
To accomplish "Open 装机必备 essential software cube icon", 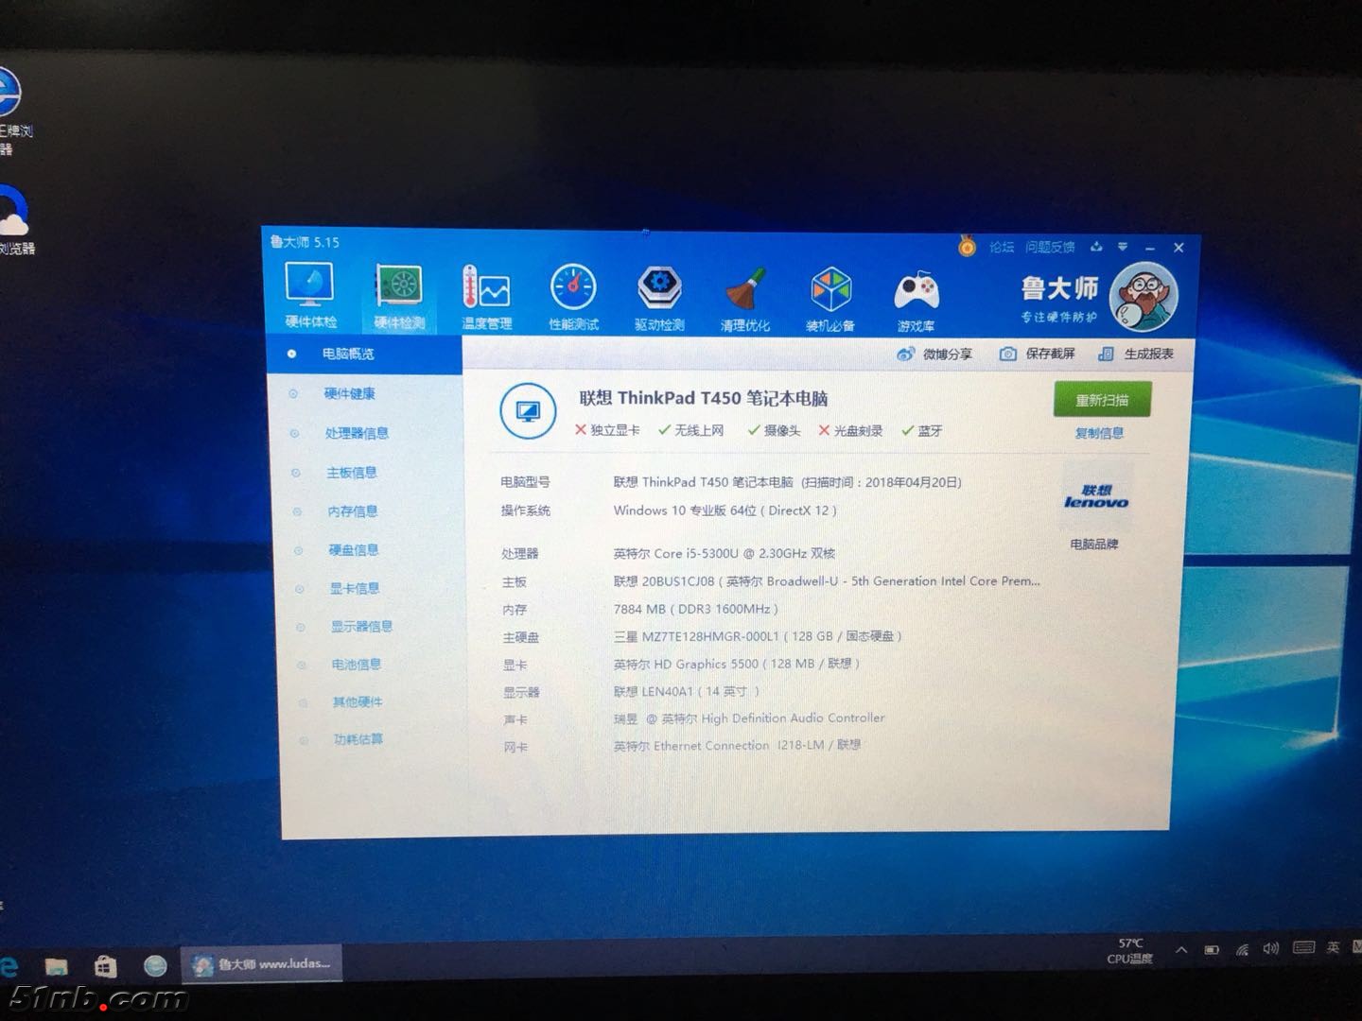I will click(x=830, y=299).
